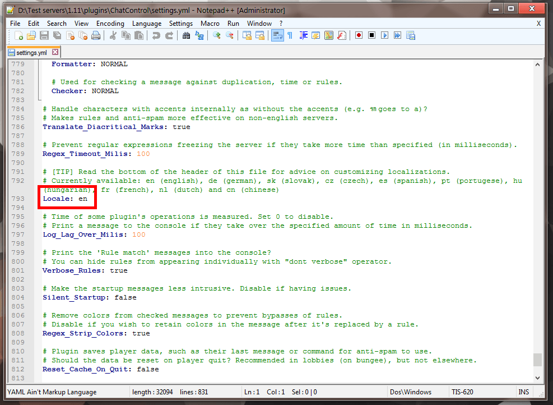
Task: Close the settings.yml tab
Action: pos(55,52)
